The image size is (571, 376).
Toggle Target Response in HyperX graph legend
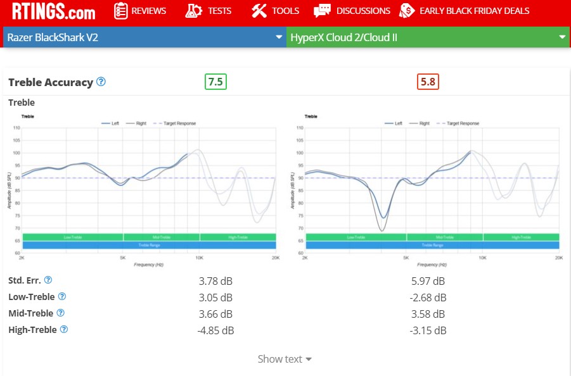point(458,123)
